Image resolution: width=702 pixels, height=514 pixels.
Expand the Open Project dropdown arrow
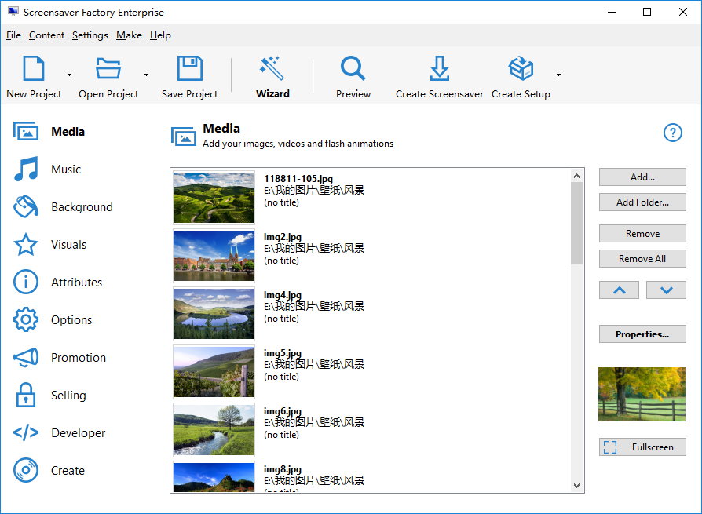click(x=146, y=75)
